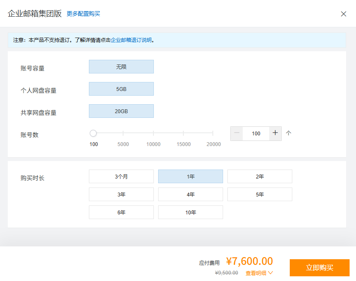Choose 3年 purchase duration
Image resolution: width=356 pixels, height=281 pixels.
(121, 194)
